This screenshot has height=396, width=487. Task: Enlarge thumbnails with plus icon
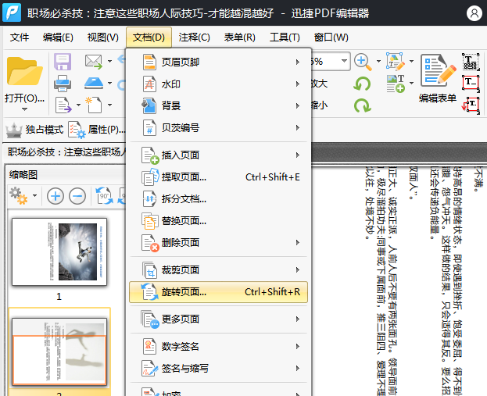(x=56, y=196)
